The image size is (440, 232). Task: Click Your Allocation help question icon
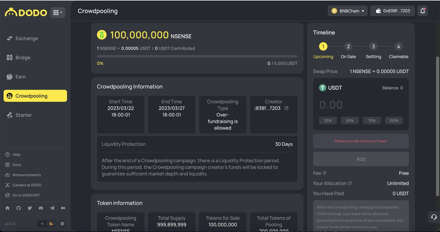pyautogui.click(x=350, y=183)
